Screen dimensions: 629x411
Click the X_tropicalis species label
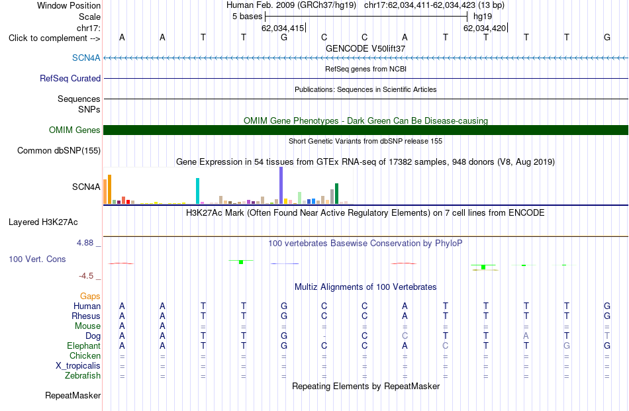pyautogui.click(x=78, y=366)
